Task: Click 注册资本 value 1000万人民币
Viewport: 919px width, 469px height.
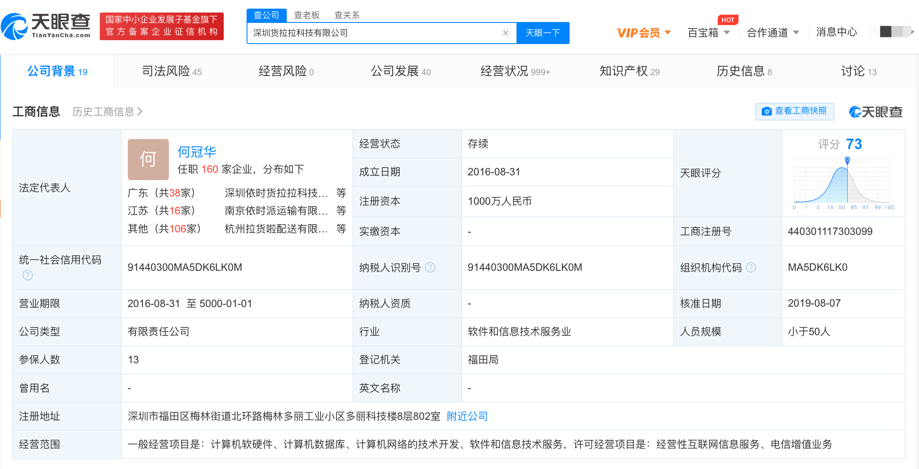Action: point(500,201)
